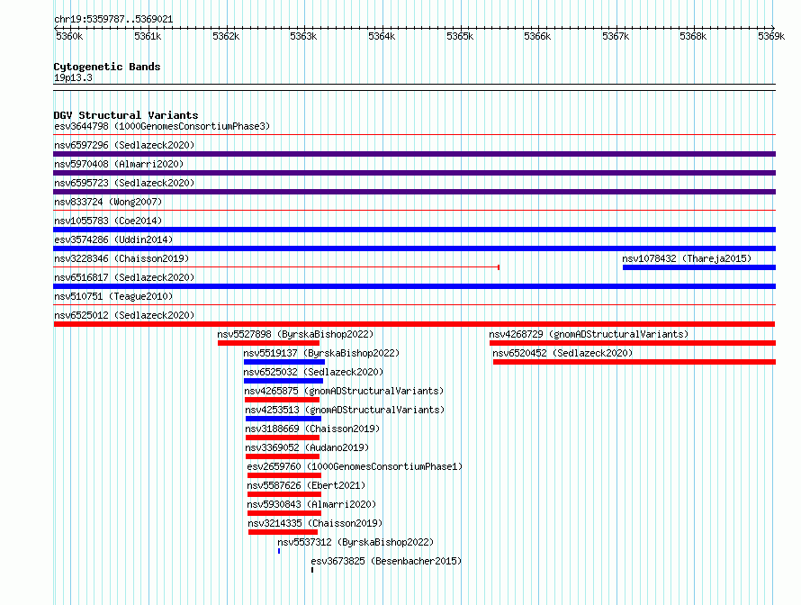Click the chr19:5359787..5369021 coordinates text

coord(113,20)
